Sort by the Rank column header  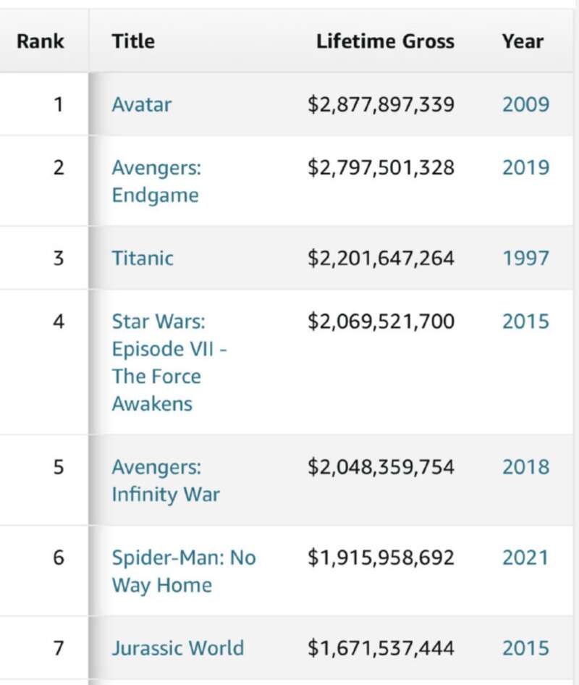point(41,41)
